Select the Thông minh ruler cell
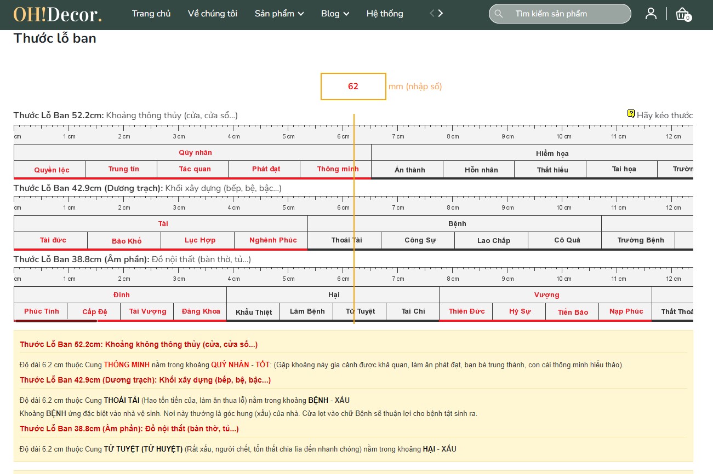713x474 pixels. click(x=335, y=169)
